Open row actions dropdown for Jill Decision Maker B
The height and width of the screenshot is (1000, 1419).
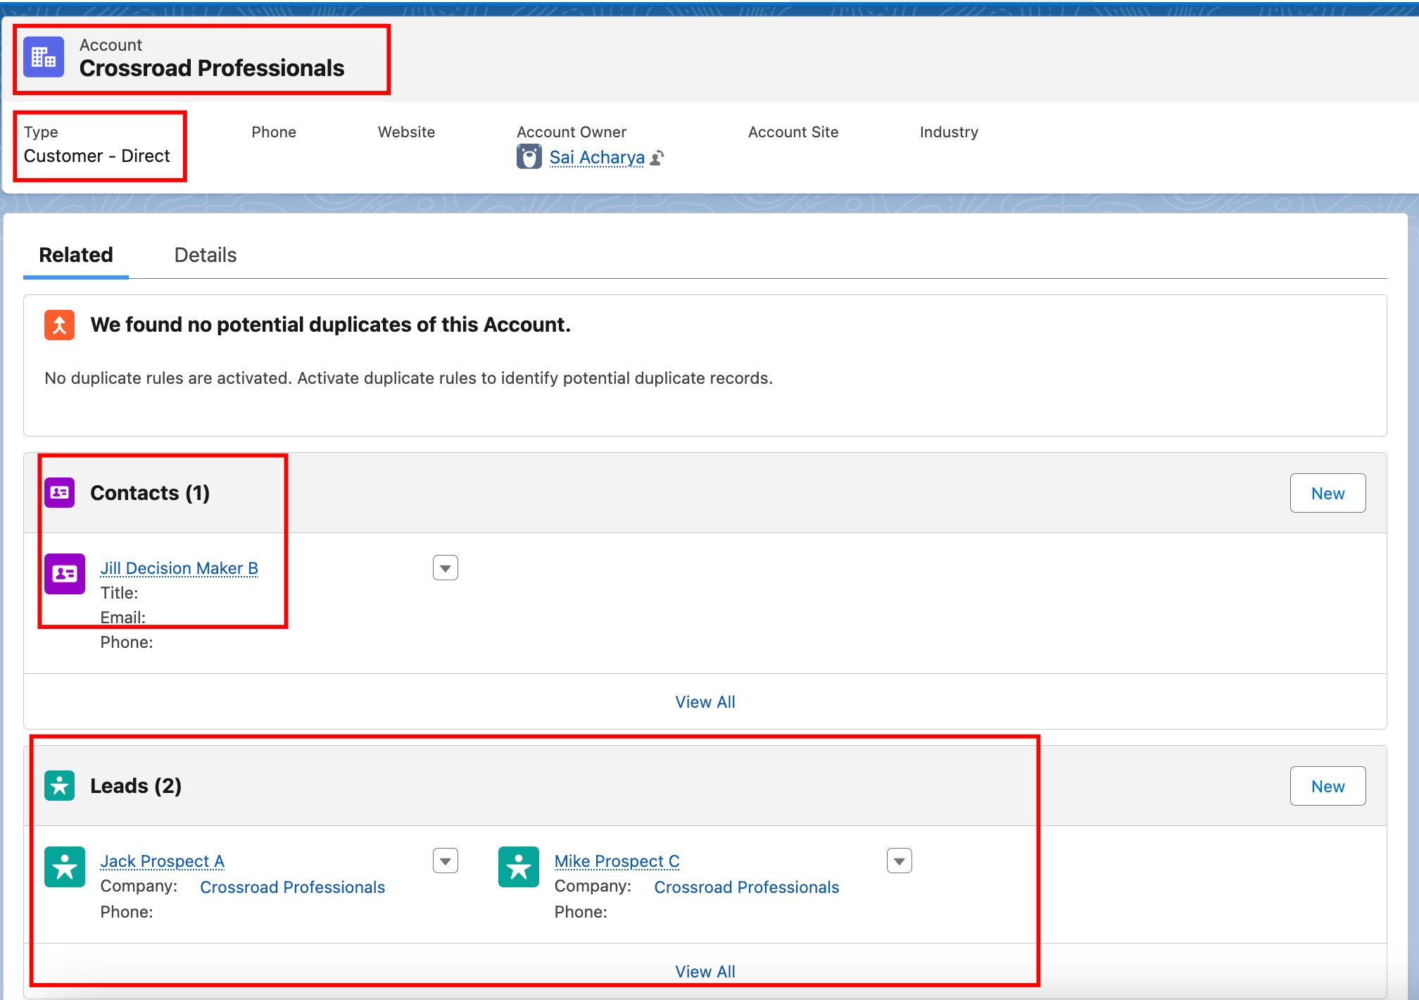point(446,568)
